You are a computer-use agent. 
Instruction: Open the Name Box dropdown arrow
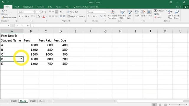9,26
